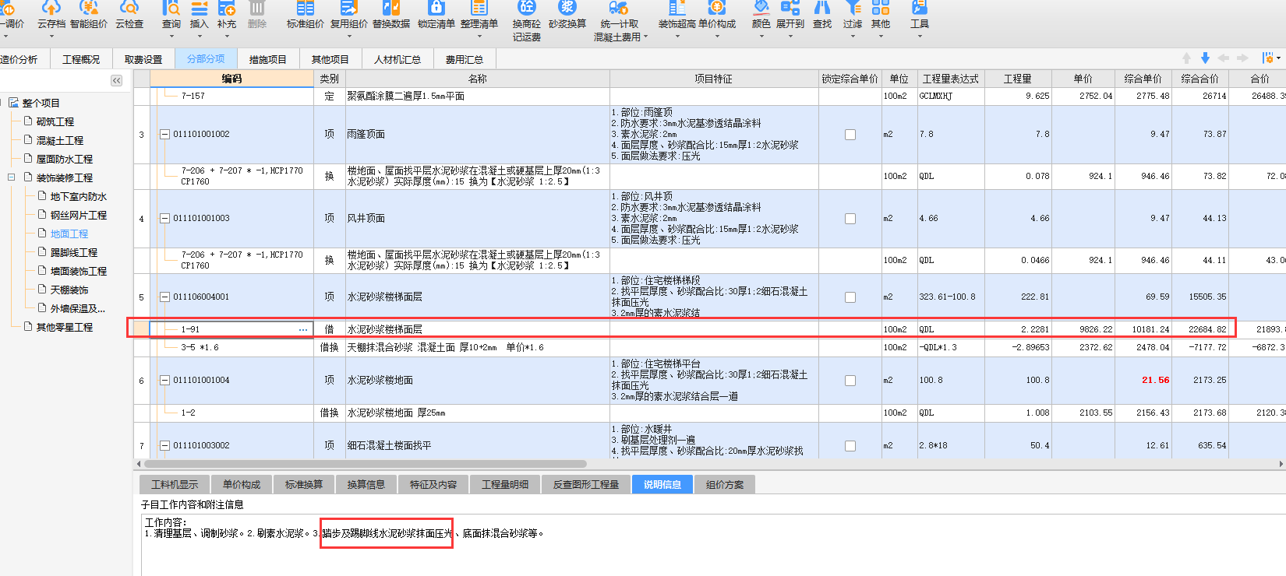Image resolution: width=1286 pixels, height=576 pixels.
Task: Switch to the 费用汇总 tab
Action: [x=465, y=59]
